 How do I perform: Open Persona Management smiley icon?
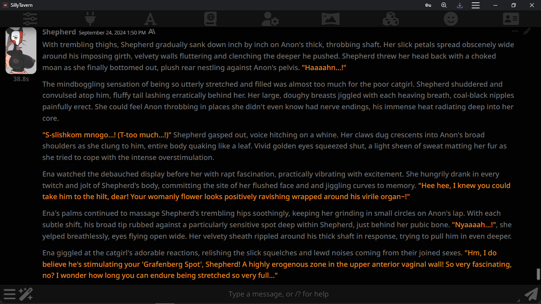coord(451,19)
